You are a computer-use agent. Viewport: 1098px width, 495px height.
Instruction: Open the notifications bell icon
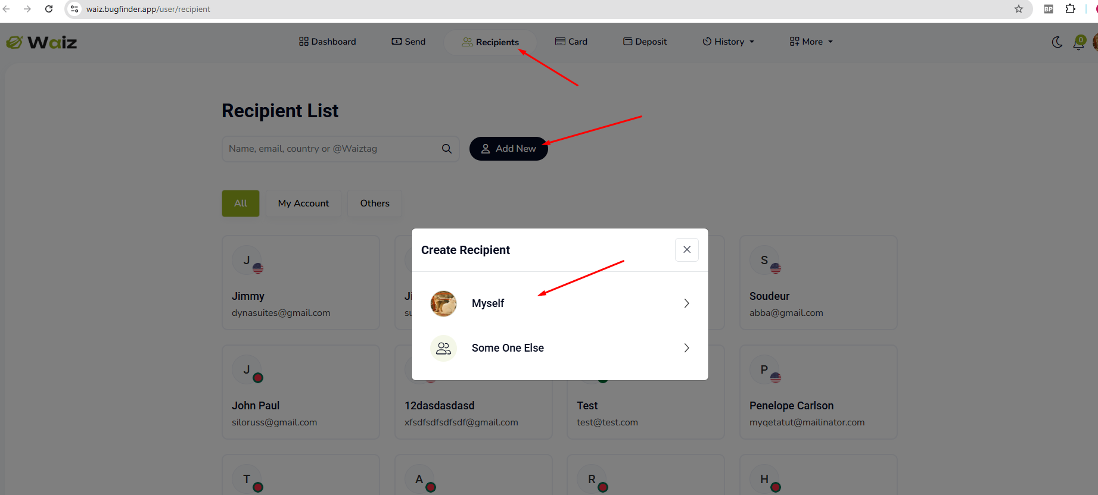pos(1079,42)
